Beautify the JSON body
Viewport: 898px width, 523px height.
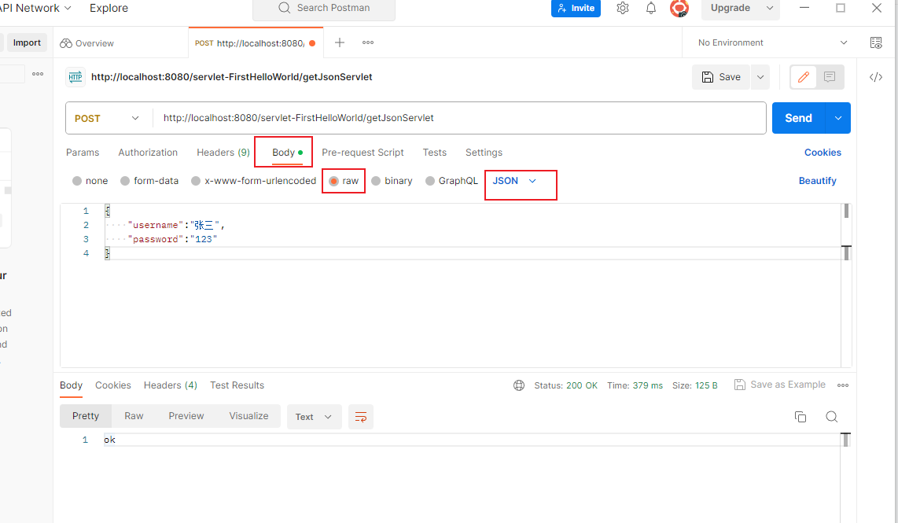pyautogui.click(x=817, y=181)
